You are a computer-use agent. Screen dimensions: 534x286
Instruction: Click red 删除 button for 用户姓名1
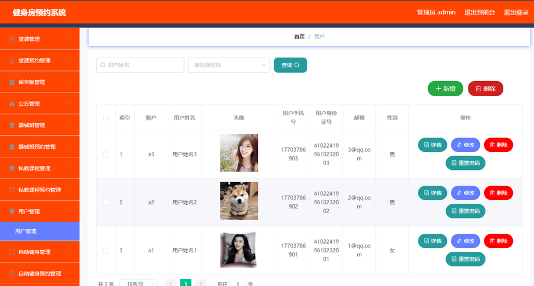499,241
